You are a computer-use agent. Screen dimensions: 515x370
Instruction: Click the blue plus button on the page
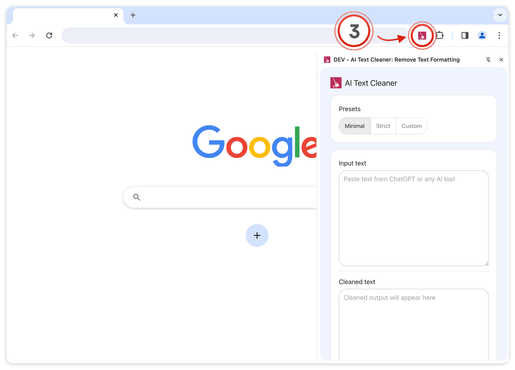tap(257, 235)
